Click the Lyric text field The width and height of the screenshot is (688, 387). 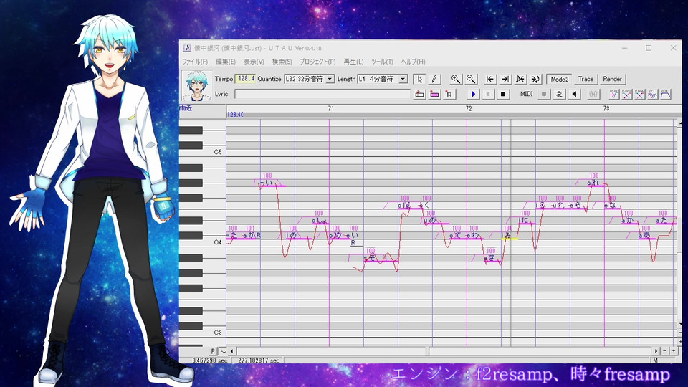pos(322,94)
